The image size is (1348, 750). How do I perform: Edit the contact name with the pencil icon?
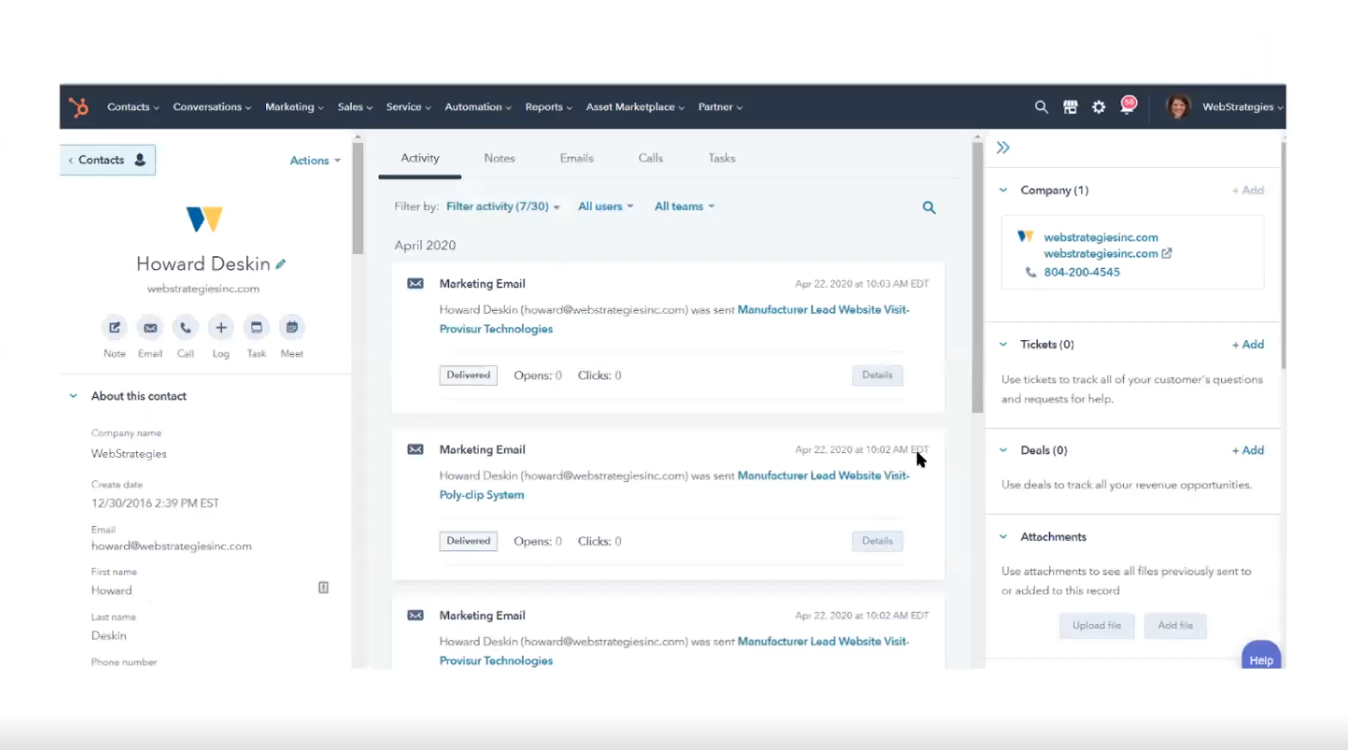(x=280, y=264)
